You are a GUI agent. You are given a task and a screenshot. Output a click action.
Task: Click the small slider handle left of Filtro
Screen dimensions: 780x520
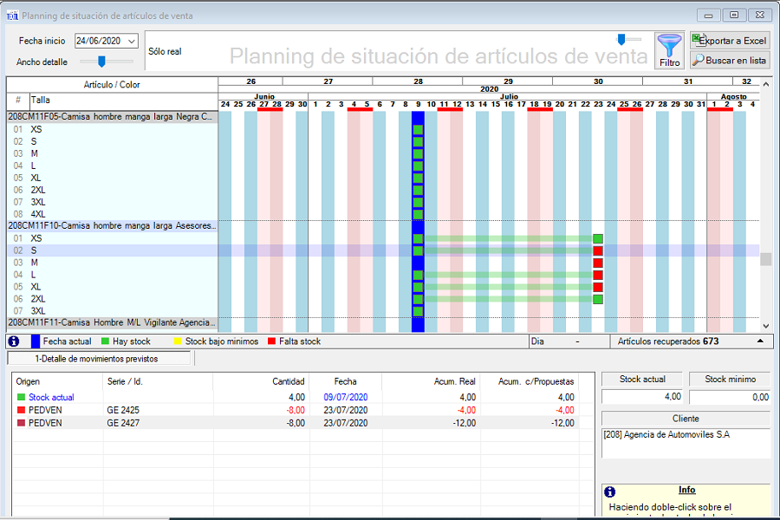point(621,39)
